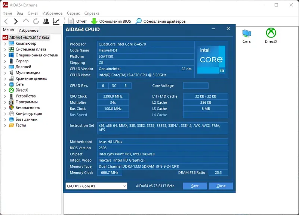Maximize the AIDA64 Extreme main window
Image resolution: width=299 pixels, height=215 pixels.
tap(276, 5)
